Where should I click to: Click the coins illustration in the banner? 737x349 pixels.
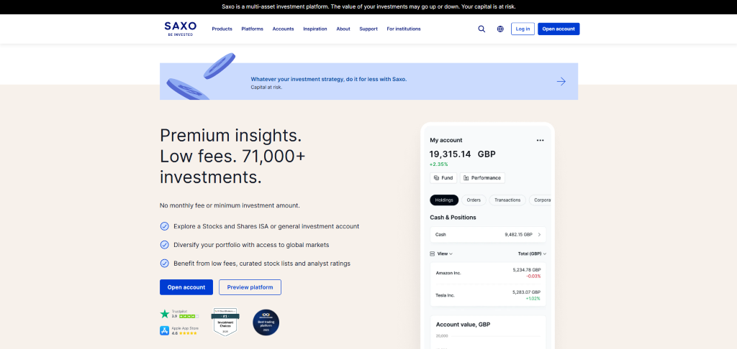coord(202,78)
